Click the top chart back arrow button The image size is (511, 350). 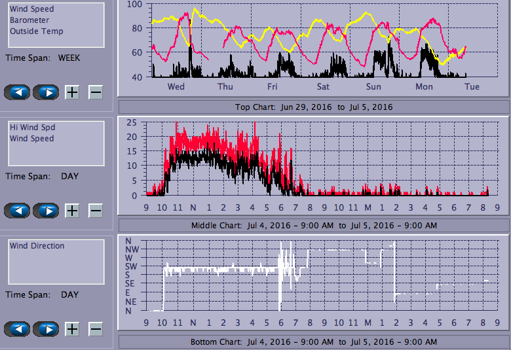coord(17,92)
